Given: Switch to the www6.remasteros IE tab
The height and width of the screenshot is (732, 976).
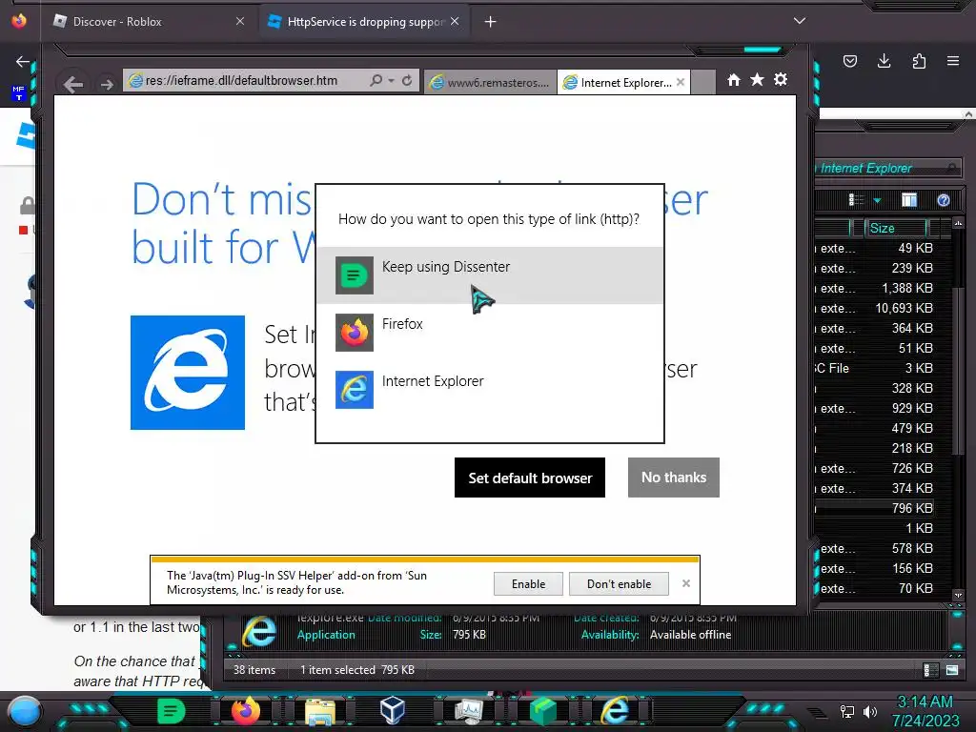Looking at the screenshot, I should click(x=491, y=82).
